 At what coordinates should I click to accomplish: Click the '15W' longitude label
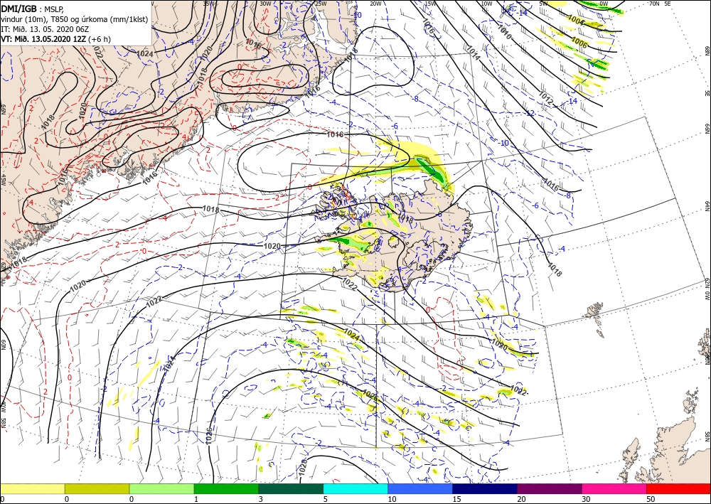[431, 4]
